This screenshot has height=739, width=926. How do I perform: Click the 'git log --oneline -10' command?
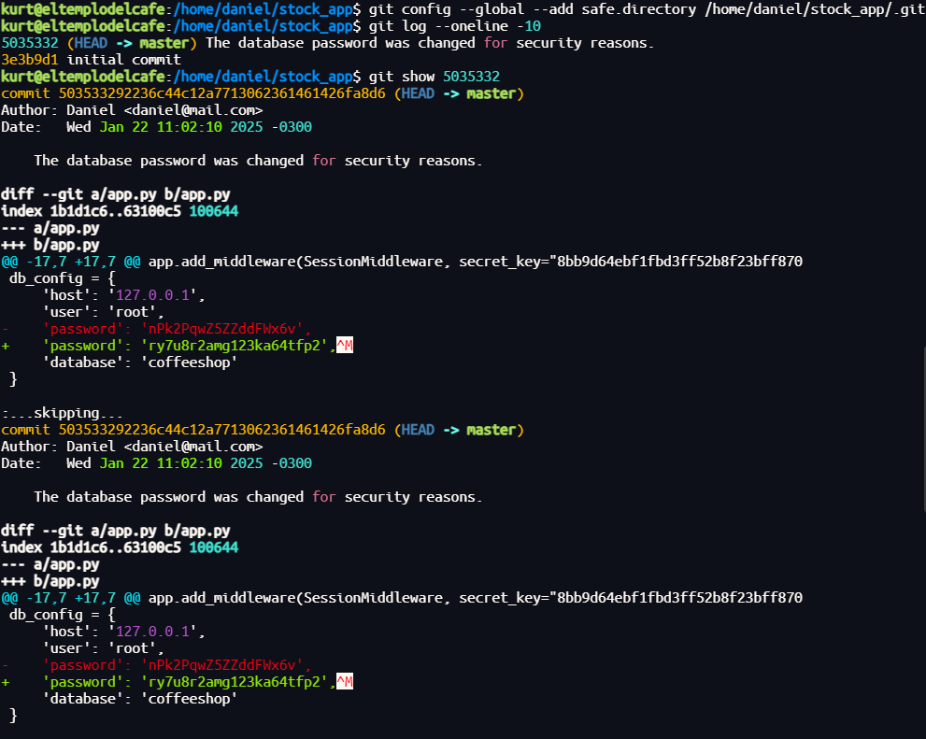[455, 26]
